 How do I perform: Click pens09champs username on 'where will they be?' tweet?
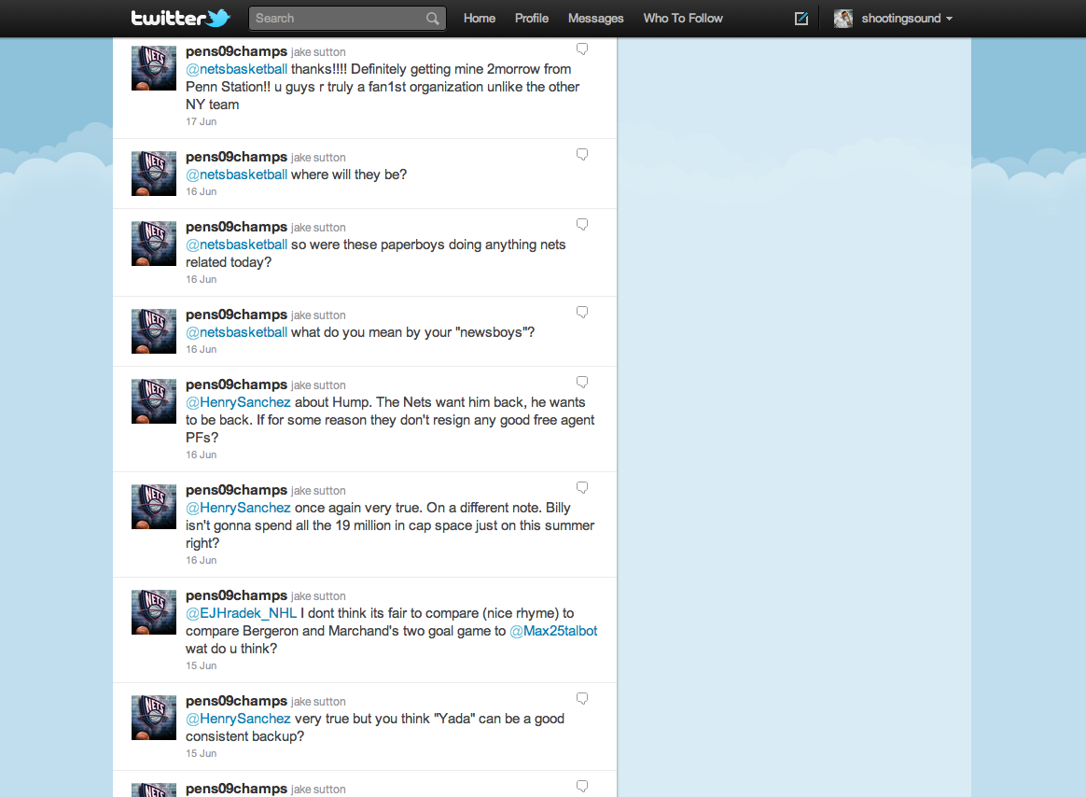point(236,157)
